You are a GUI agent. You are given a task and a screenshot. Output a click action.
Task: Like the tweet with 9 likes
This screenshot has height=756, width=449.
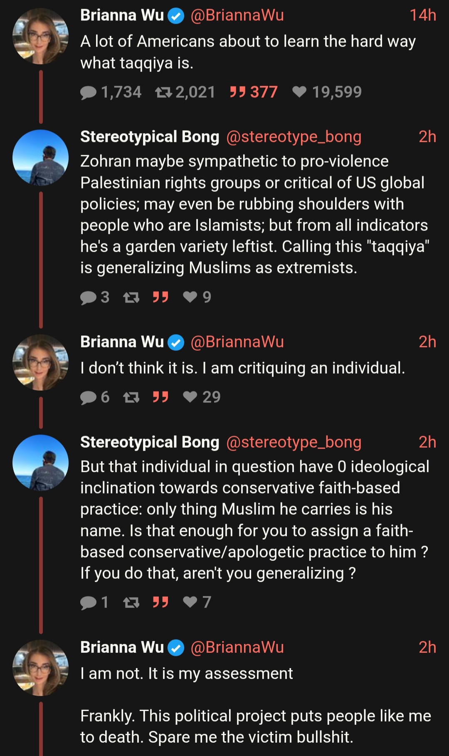click(x=190, y=297)
